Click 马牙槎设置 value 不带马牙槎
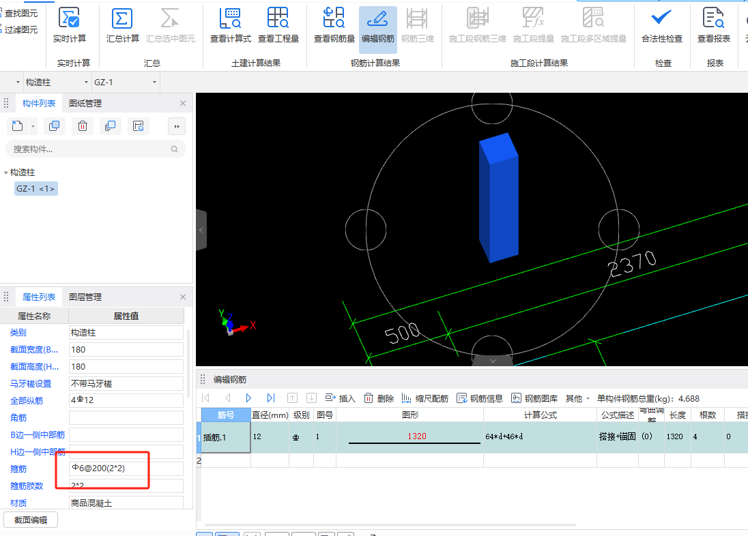Screen dimensions: 748x536 [x=126, y=383]
